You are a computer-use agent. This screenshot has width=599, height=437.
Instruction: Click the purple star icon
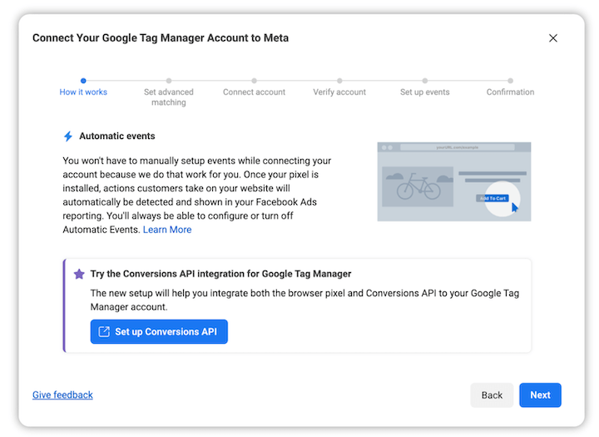click(x=79, y=274)
